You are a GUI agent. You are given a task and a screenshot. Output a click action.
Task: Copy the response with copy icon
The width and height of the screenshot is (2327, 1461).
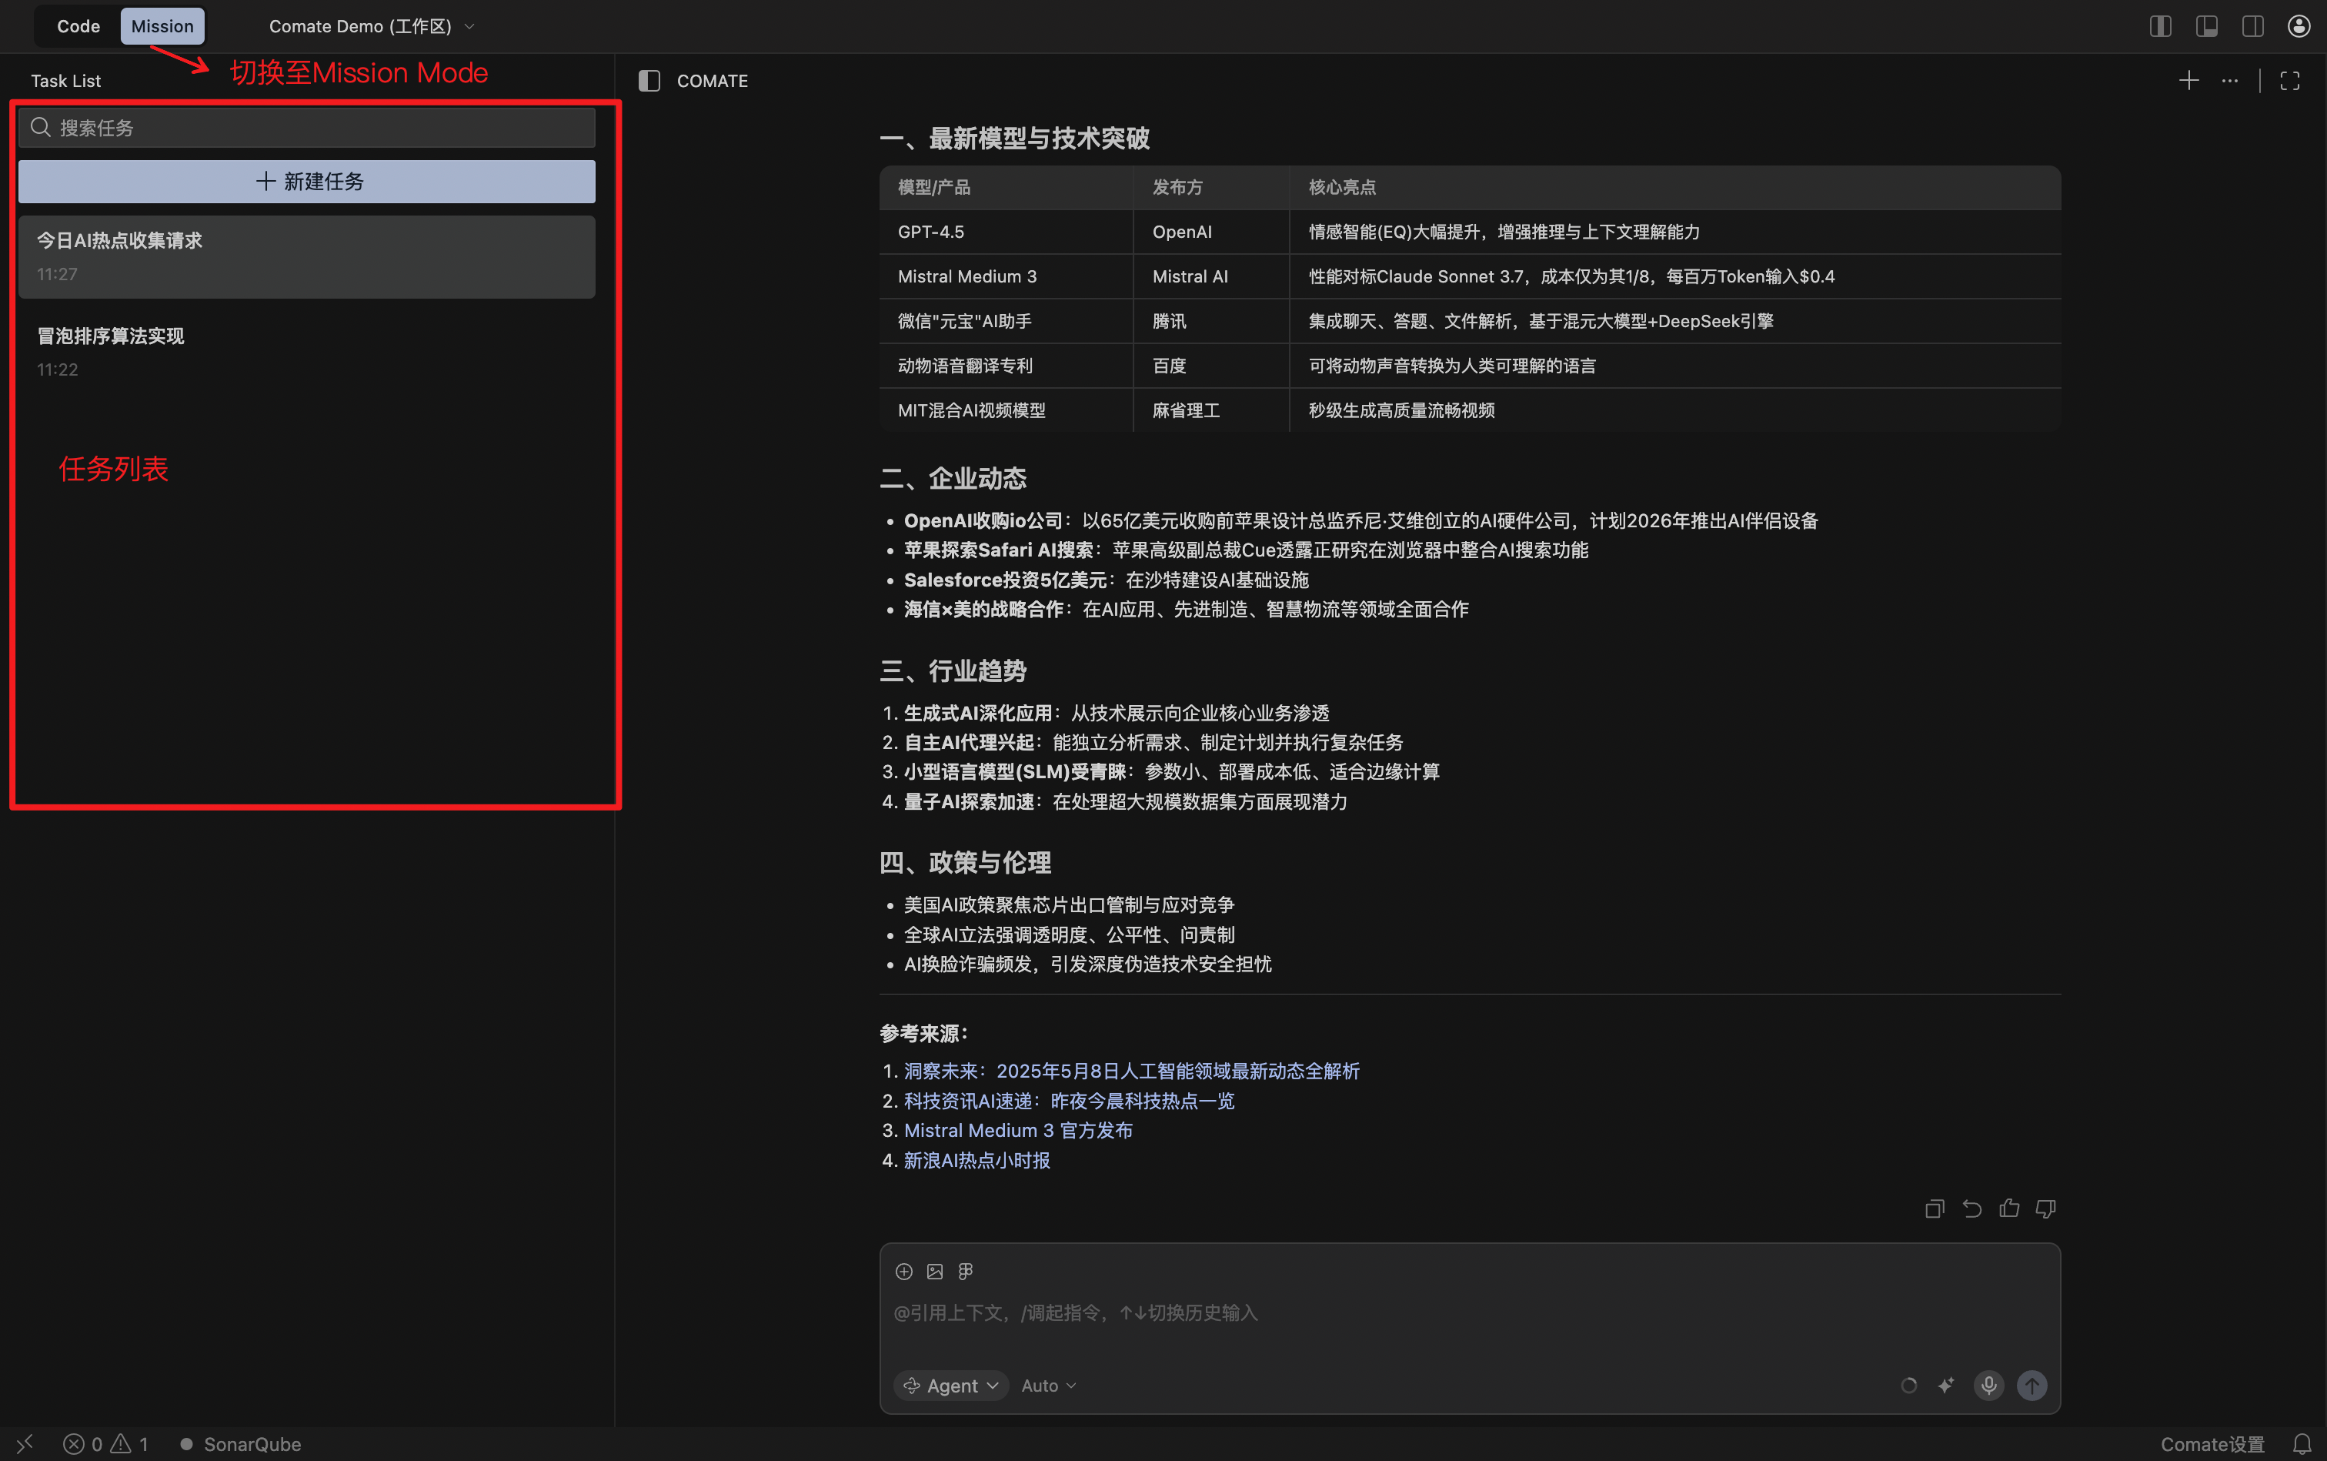click(x=1934, y=1209)
